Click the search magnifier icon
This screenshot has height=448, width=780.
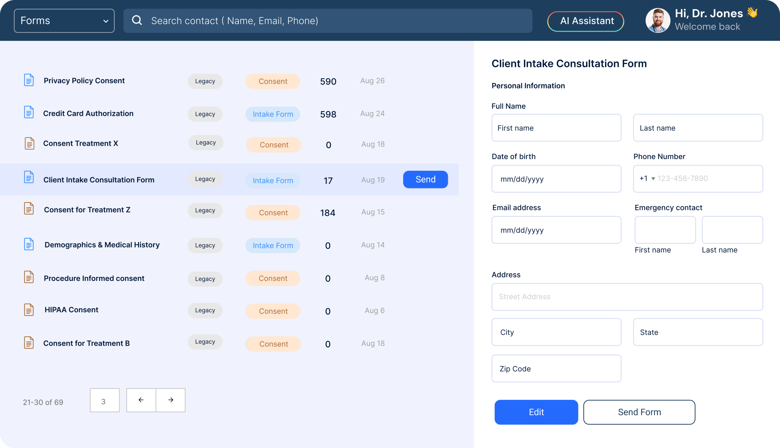click(x=137, y=21)
